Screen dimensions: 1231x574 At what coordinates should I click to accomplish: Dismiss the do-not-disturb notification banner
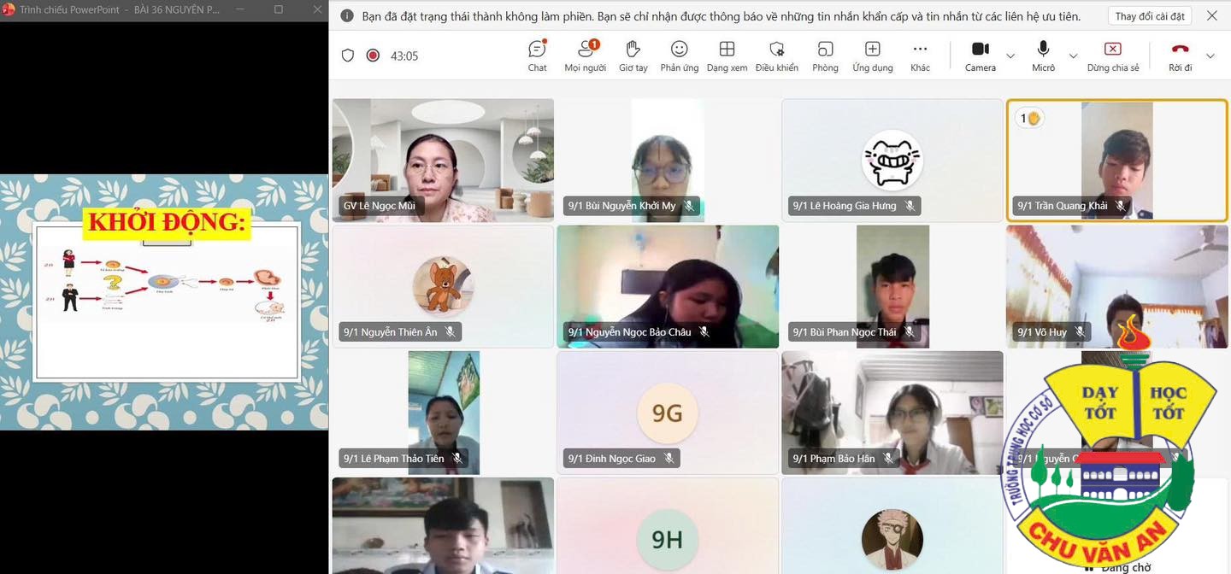click(1211, 16)
